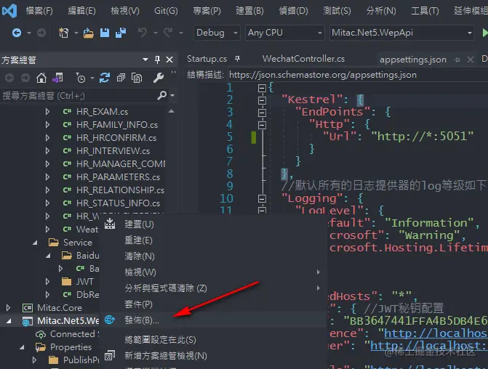The width and height of the screenshot is (488, 369).
Task: Close the Solution Explorer panel
Action: pyautogui.click(x=169, y=60)
